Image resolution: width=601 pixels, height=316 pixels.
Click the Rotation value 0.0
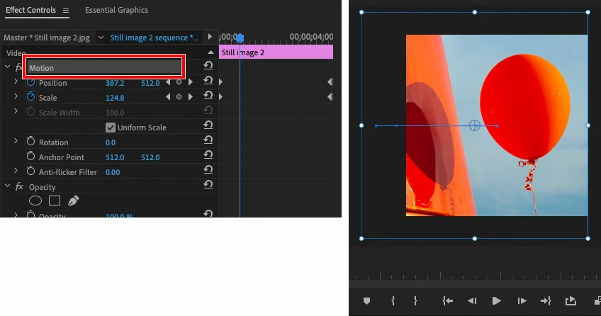coord(111,142)
